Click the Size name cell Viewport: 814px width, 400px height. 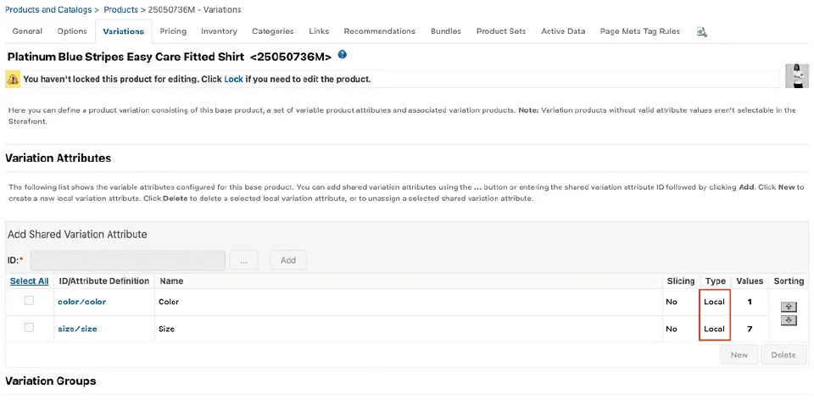[x=167, y=329]
